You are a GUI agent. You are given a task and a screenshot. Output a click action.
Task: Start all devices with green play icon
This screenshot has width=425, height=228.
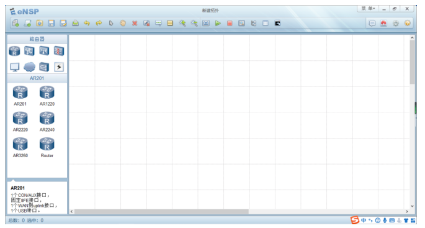(x=218, y=24)
